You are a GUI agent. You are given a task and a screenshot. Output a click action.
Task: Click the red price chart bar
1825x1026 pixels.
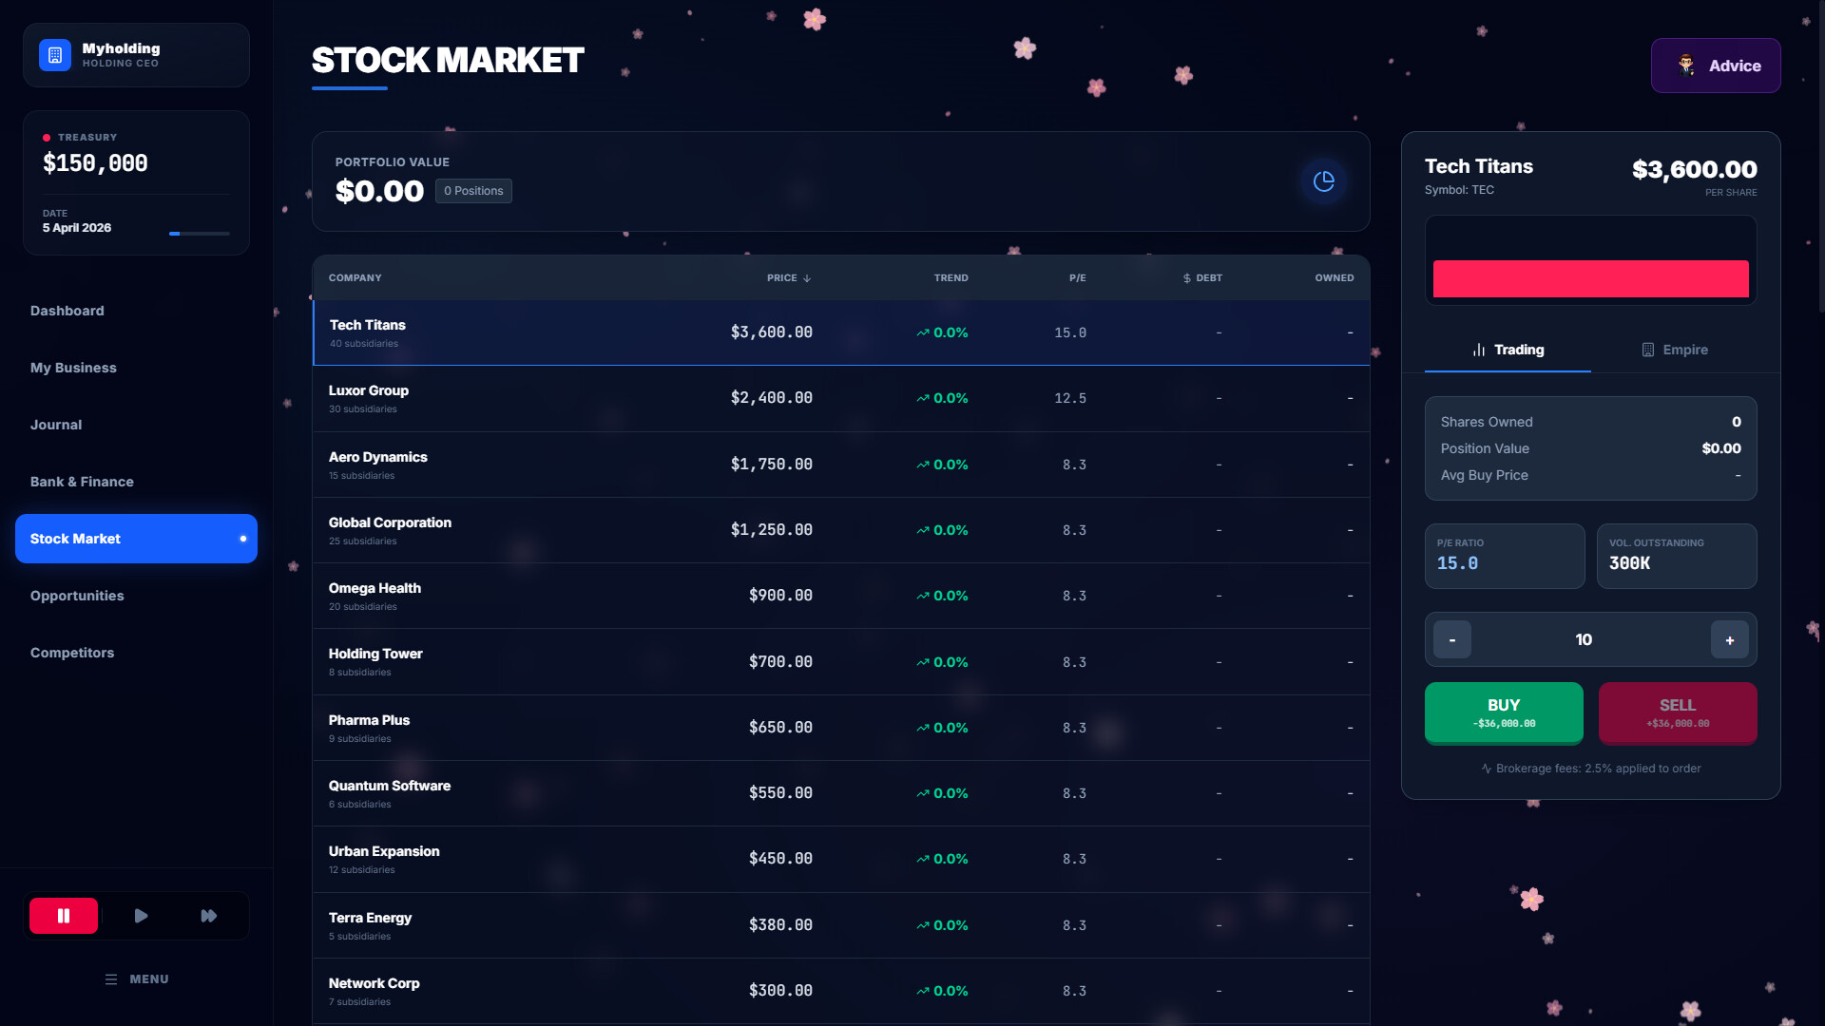coord(1590,279)
